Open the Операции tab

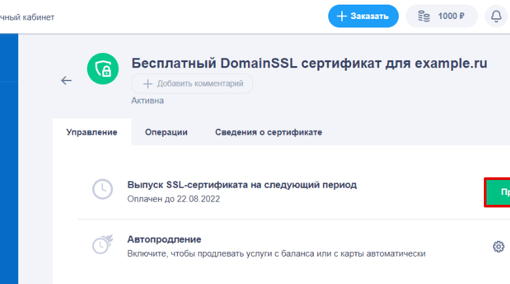(x=166, y=132)
